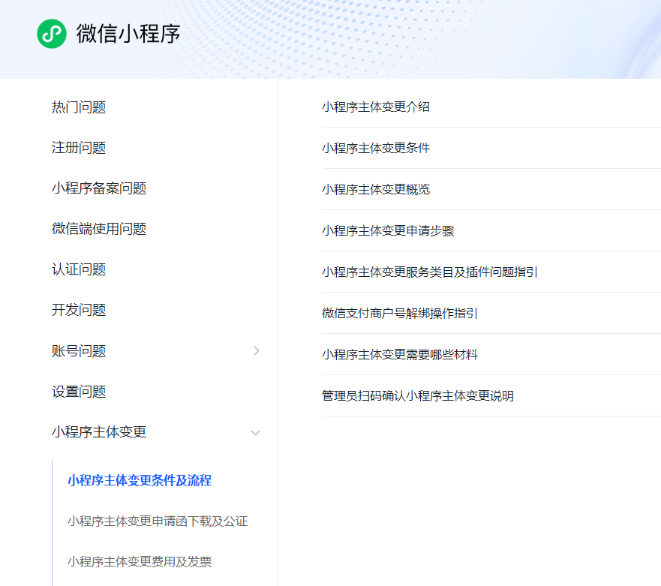This screenshot has height=586, width=661.
Task: Open 管理员扫码确认小程序主体变更说明 article
Action: tap(418, 396)
